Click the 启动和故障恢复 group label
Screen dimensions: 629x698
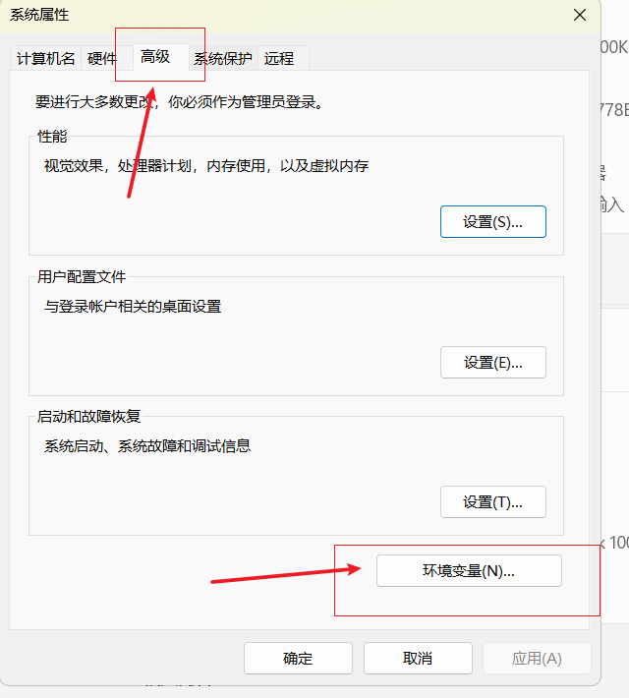pos(89,417)
